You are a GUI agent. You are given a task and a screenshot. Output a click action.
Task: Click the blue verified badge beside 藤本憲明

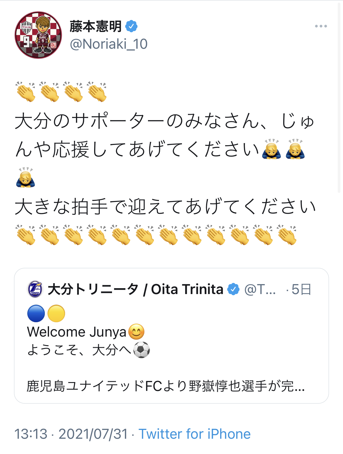(x=131, y=26)
